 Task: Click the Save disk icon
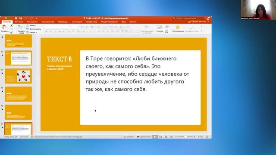[x=21, y=18]
